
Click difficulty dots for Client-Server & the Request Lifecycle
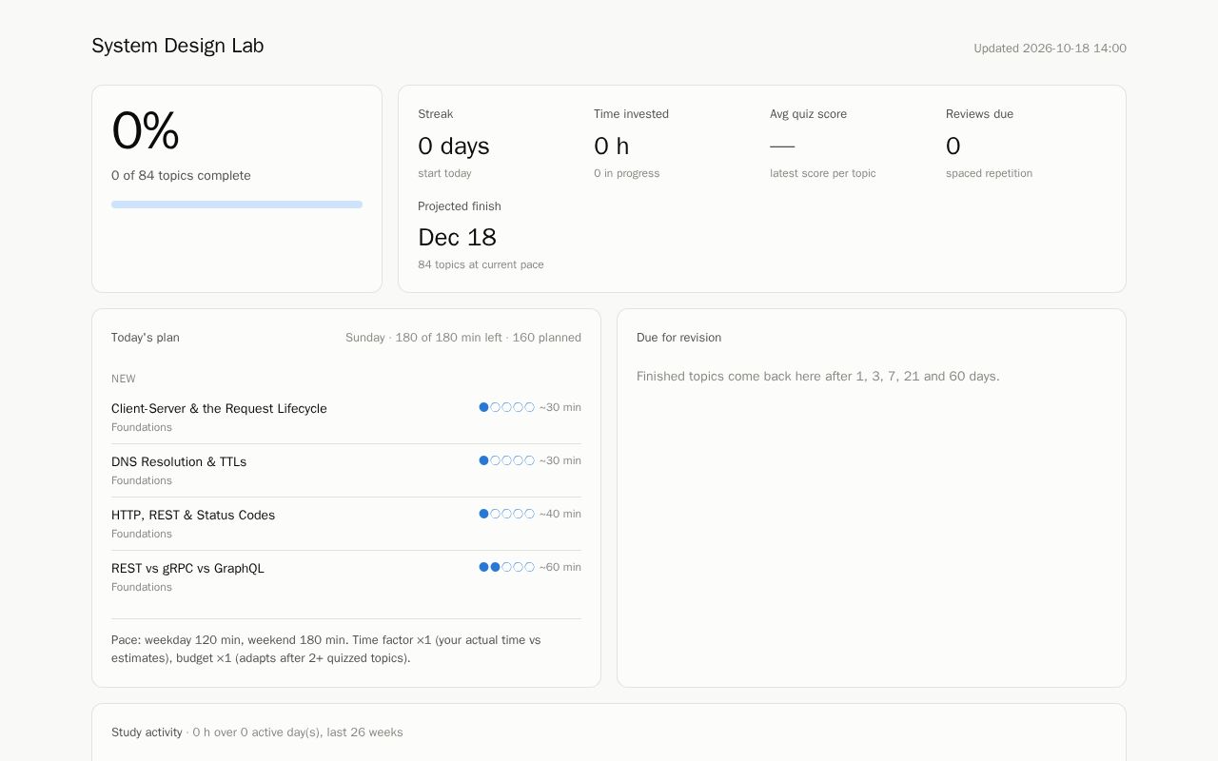506,407
